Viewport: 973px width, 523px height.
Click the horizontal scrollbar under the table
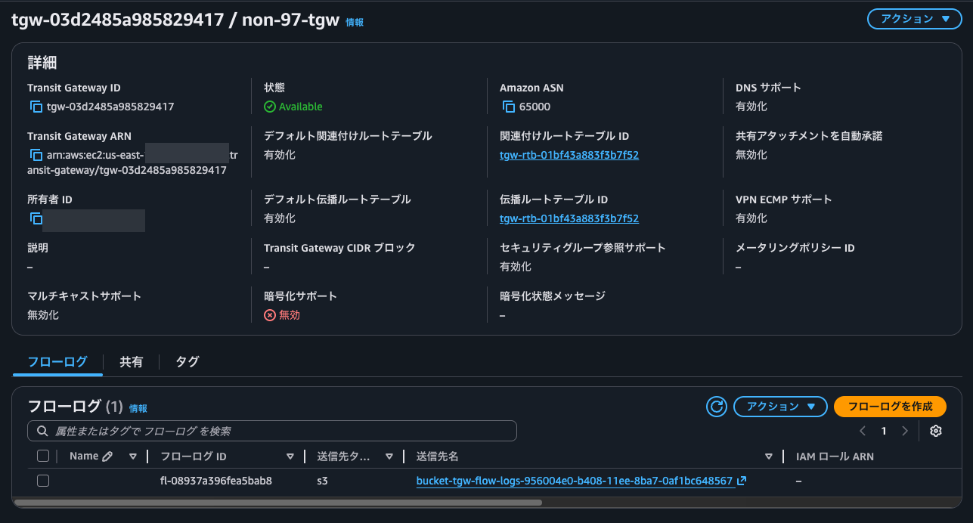[x=277, y=502]
